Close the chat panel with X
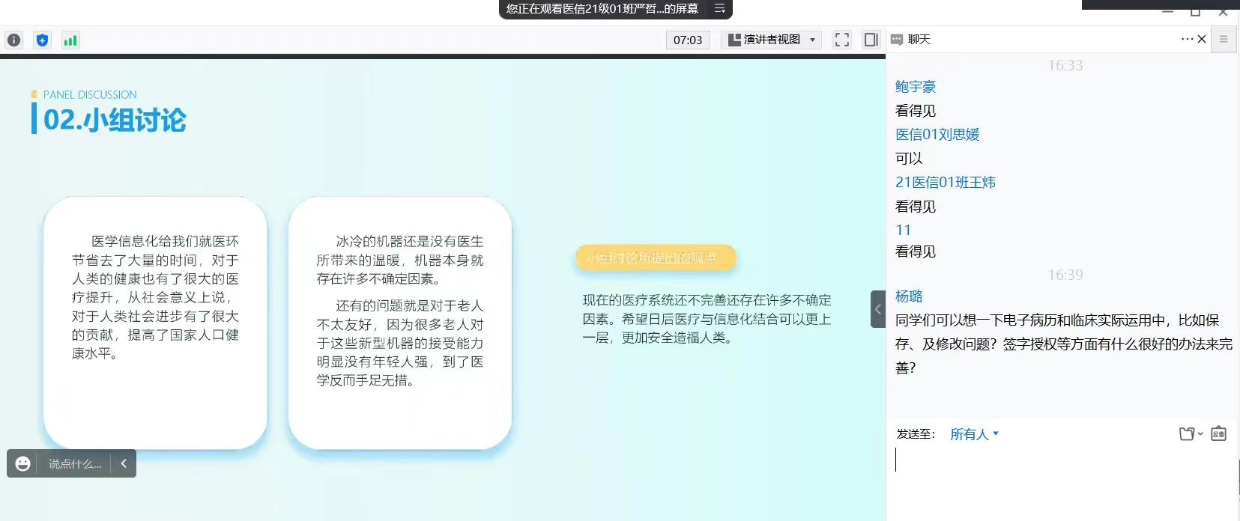Viewport: 1240px width, 521px height. (x=1202, y=39)
